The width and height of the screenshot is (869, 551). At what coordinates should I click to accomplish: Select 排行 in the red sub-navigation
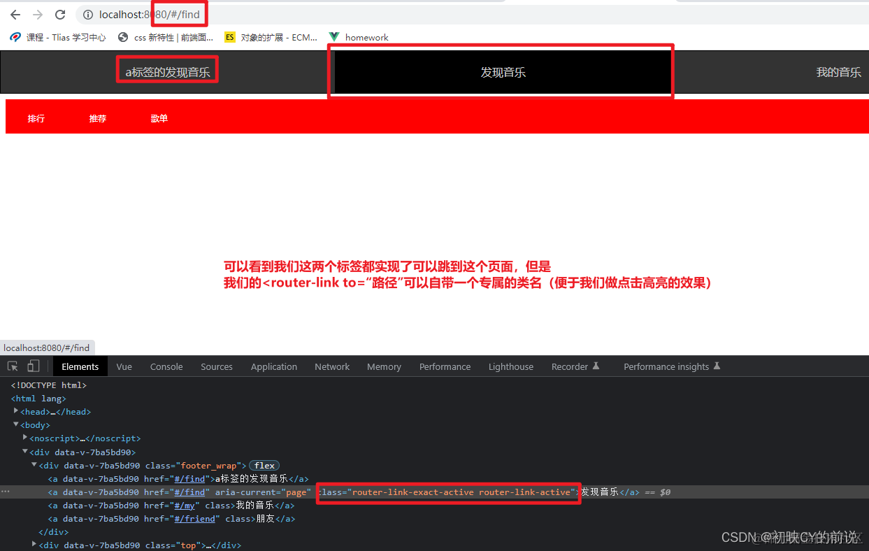36,119
